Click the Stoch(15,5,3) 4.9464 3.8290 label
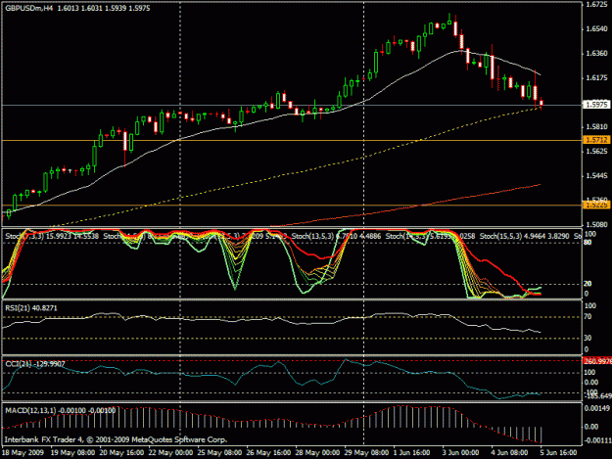The height and width of the screenshot is (459, 612). coord(525,236)
